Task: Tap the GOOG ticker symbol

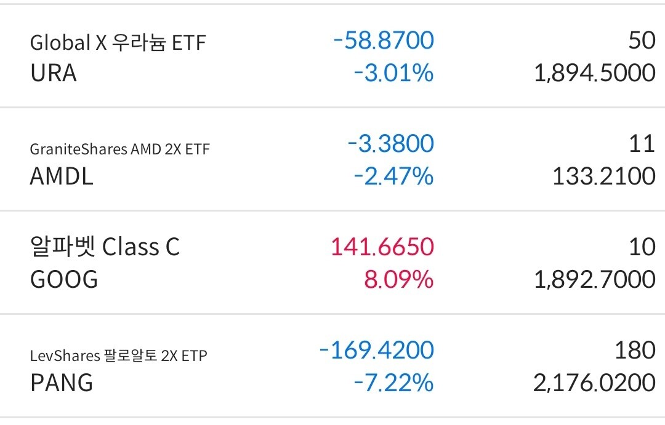Action: pyautogui.click(x=64, y=280)
